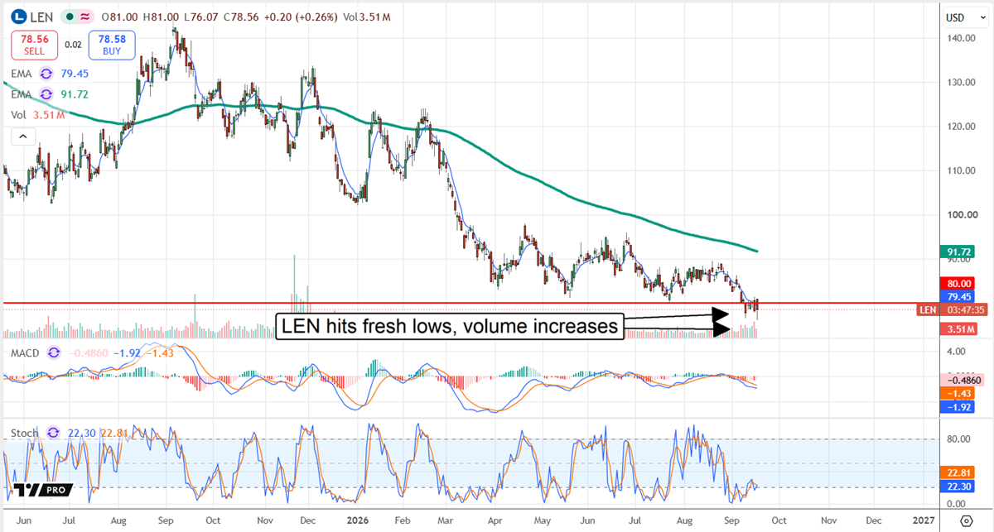The height and width of the screenshot is (532, 994).
Task: Select the first EMA indicator label
Action: coord(22,74)
